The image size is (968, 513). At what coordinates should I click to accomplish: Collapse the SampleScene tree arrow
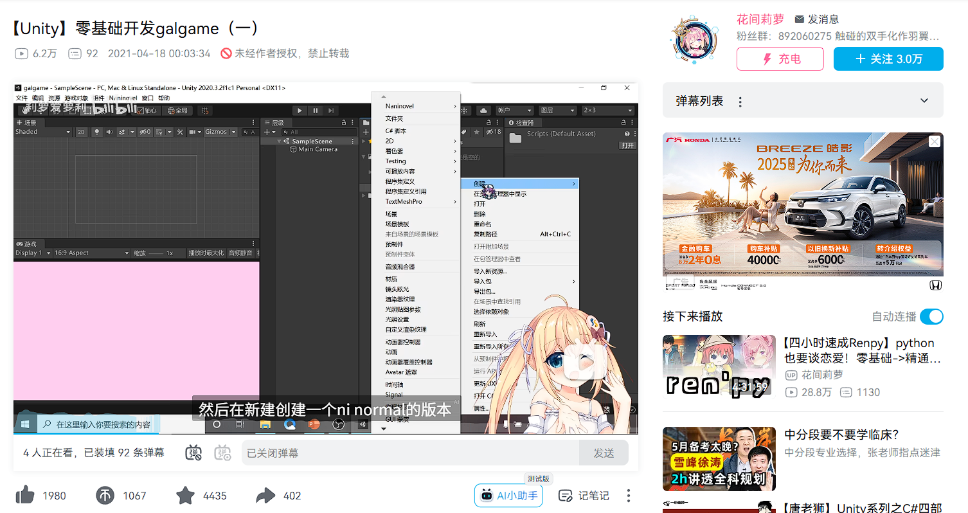point(280,141)
